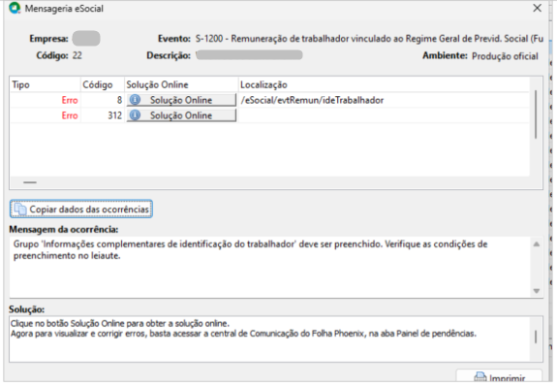557x387 pixels.
Task: Click the Produção oficial environment value
Action: pyautogui.click(x=505, y=56)
